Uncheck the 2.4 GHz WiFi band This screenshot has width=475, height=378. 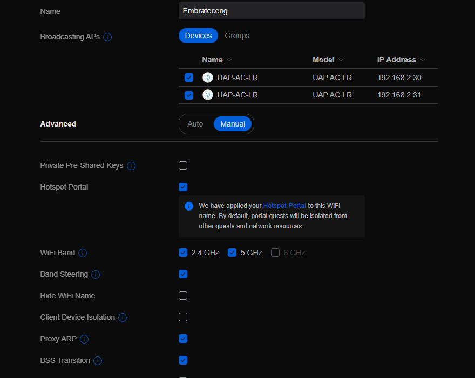coord(183,253)
